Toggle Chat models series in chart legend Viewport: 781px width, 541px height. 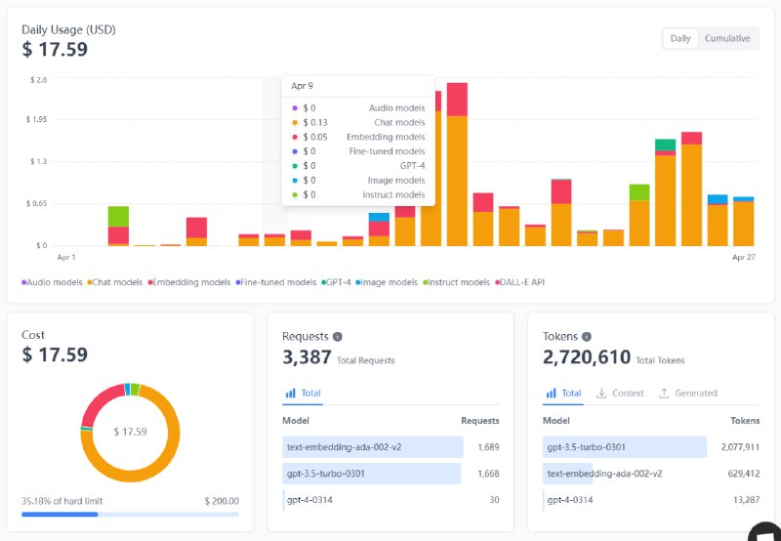click(x=118, y=282)
